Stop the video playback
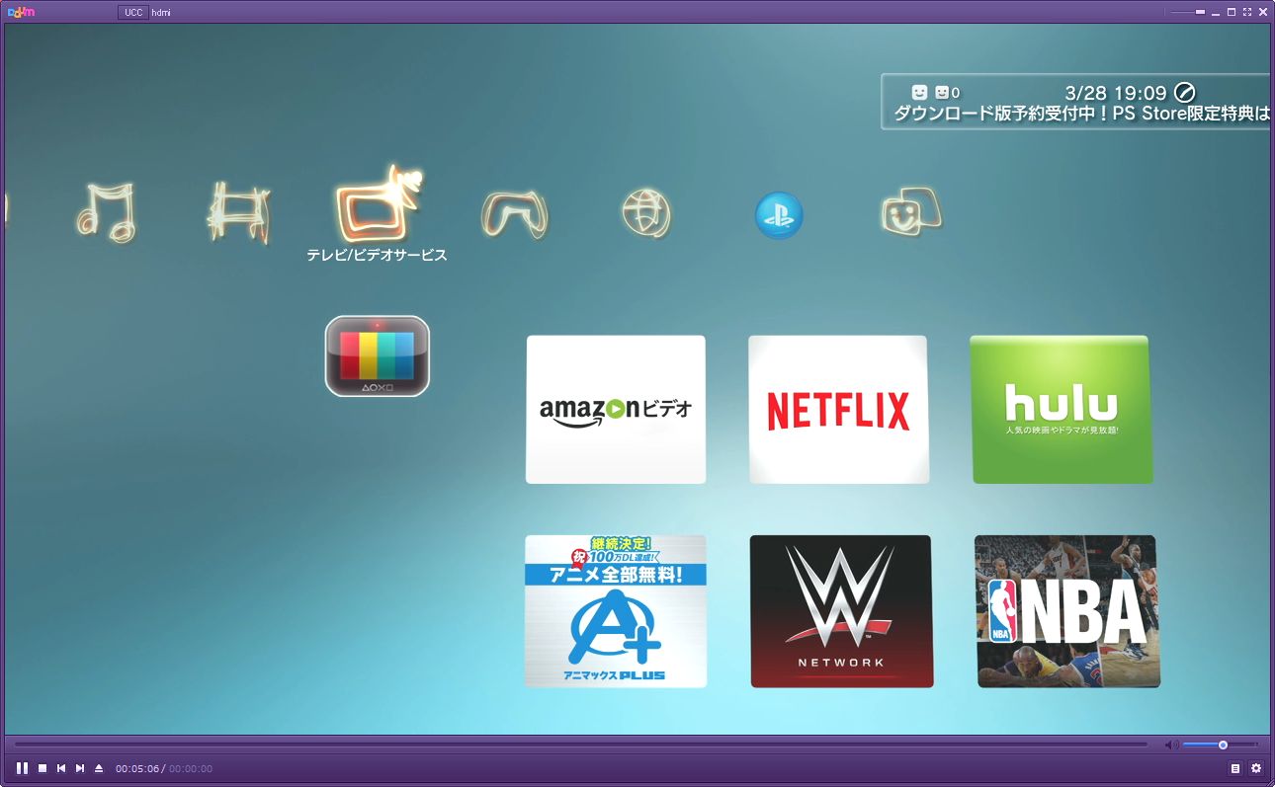This screenshot has height=787, width=1275. [42, 768]
